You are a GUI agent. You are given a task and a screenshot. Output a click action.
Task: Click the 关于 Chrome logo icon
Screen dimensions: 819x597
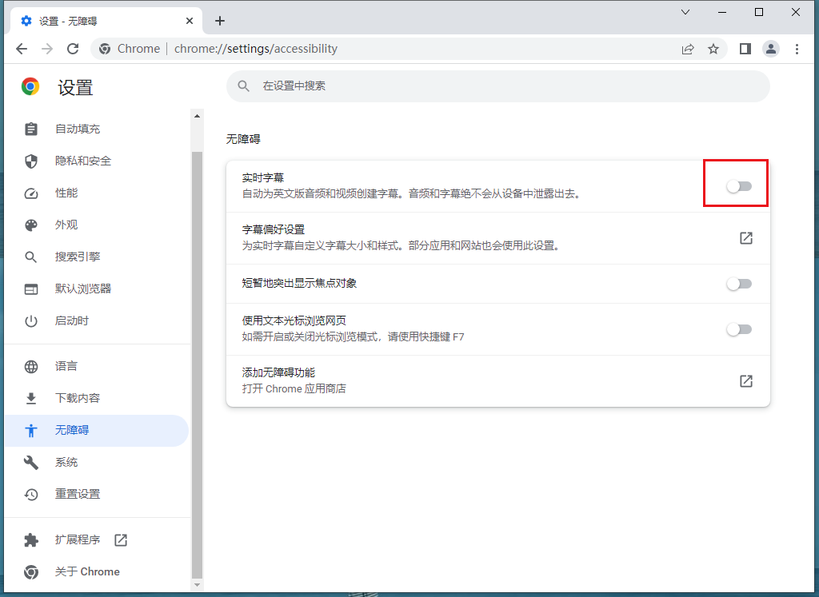(x=31, y=572)
